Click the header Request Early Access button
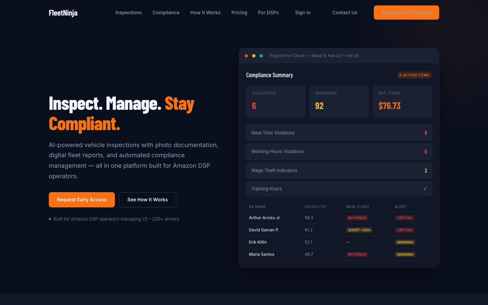 click(406, 13)
